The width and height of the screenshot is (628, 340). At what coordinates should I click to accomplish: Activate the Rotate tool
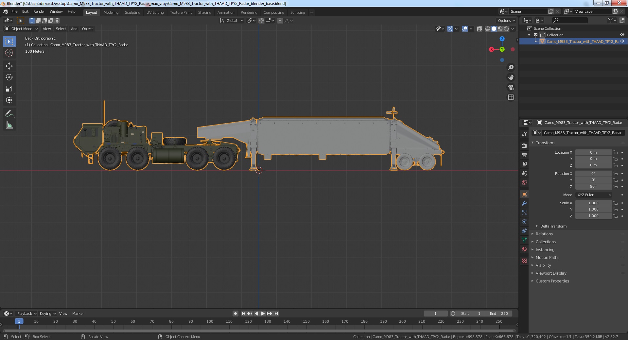point(9,77)
